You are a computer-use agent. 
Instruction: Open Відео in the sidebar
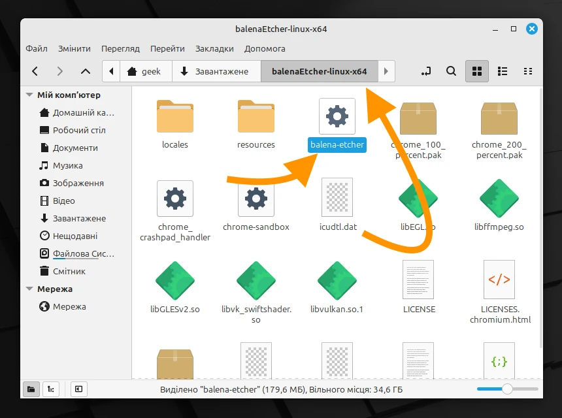click(x=58, y=201)
